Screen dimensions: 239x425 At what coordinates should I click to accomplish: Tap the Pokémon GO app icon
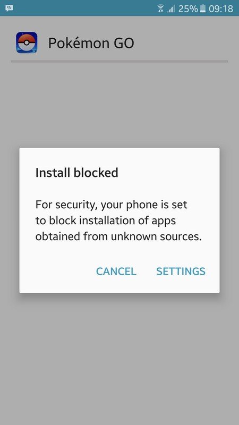coord(27,42)
